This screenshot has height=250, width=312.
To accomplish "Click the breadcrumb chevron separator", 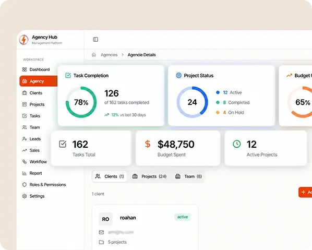I will pyautogui.click(x=123, y=55).
